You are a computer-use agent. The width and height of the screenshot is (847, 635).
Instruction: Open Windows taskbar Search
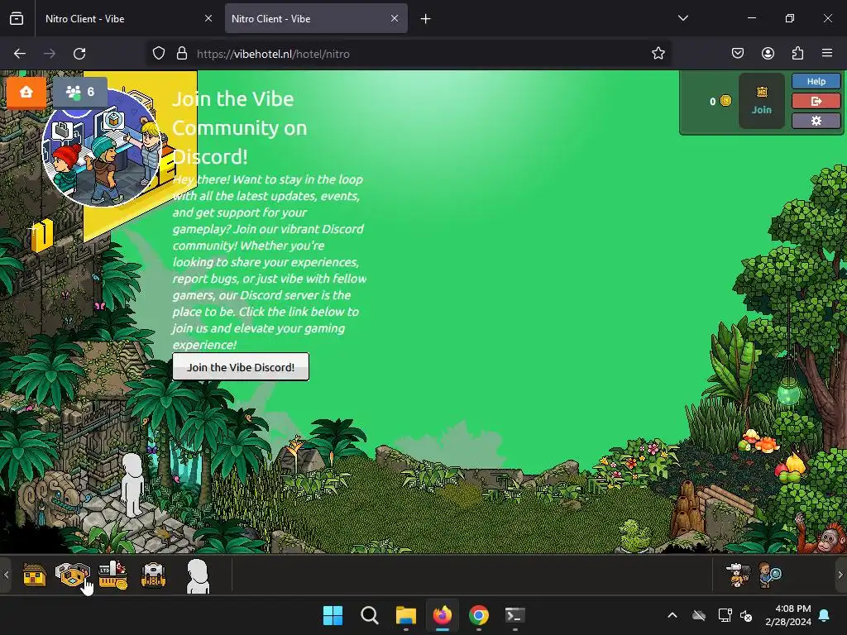370,615
